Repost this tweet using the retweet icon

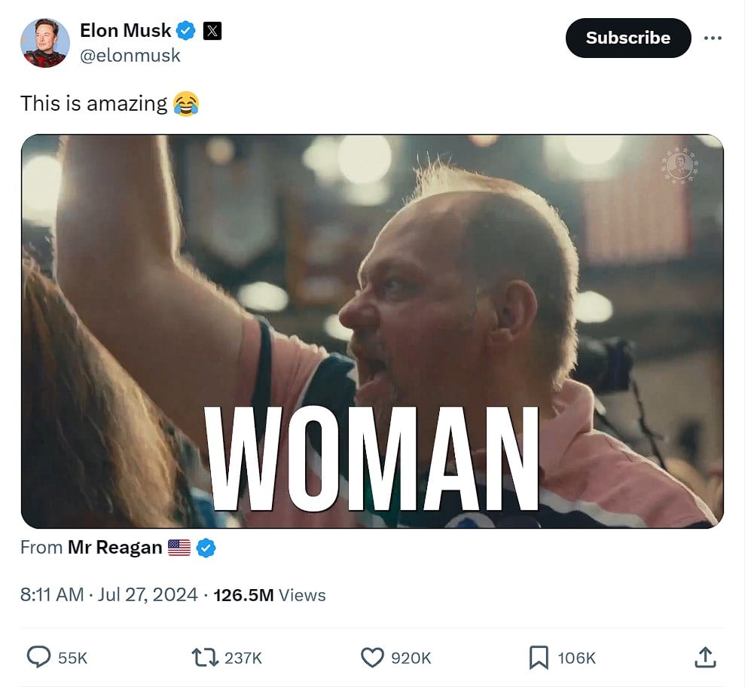click(205, 658)
